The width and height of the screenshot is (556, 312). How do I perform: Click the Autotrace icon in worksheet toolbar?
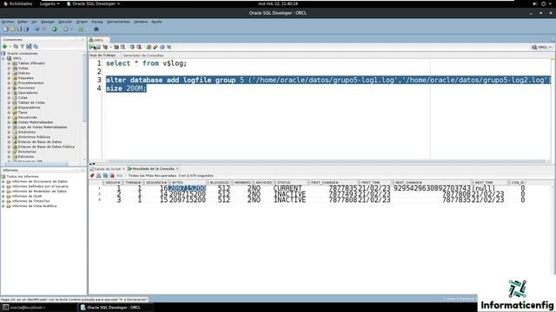(x=116, y=47)
